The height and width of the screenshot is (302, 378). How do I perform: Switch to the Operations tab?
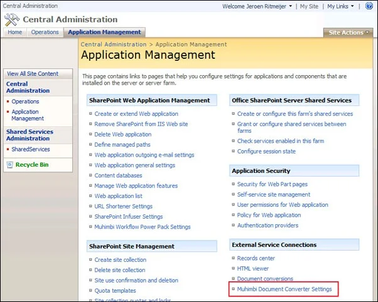45,32
